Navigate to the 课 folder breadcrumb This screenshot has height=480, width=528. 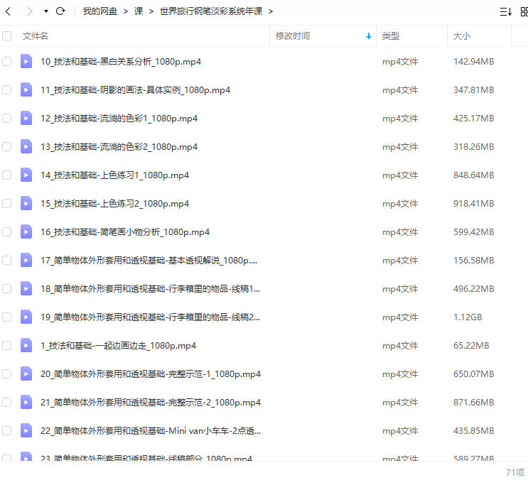pyautogui.click(x=139, y=11)
